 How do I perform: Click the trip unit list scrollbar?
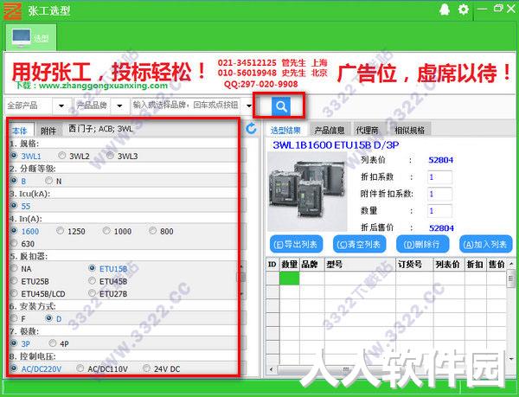(242, 279)
